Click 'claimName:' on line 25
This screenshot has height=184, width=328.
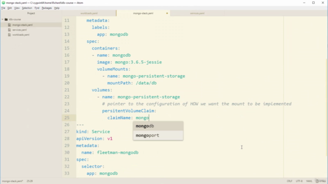pos(120,118)
